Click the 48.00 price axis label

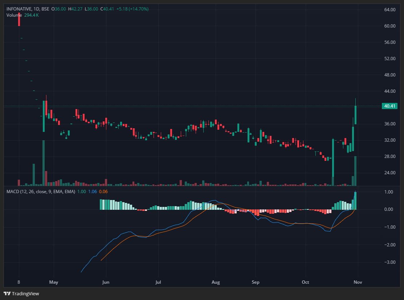click(389, 75)
